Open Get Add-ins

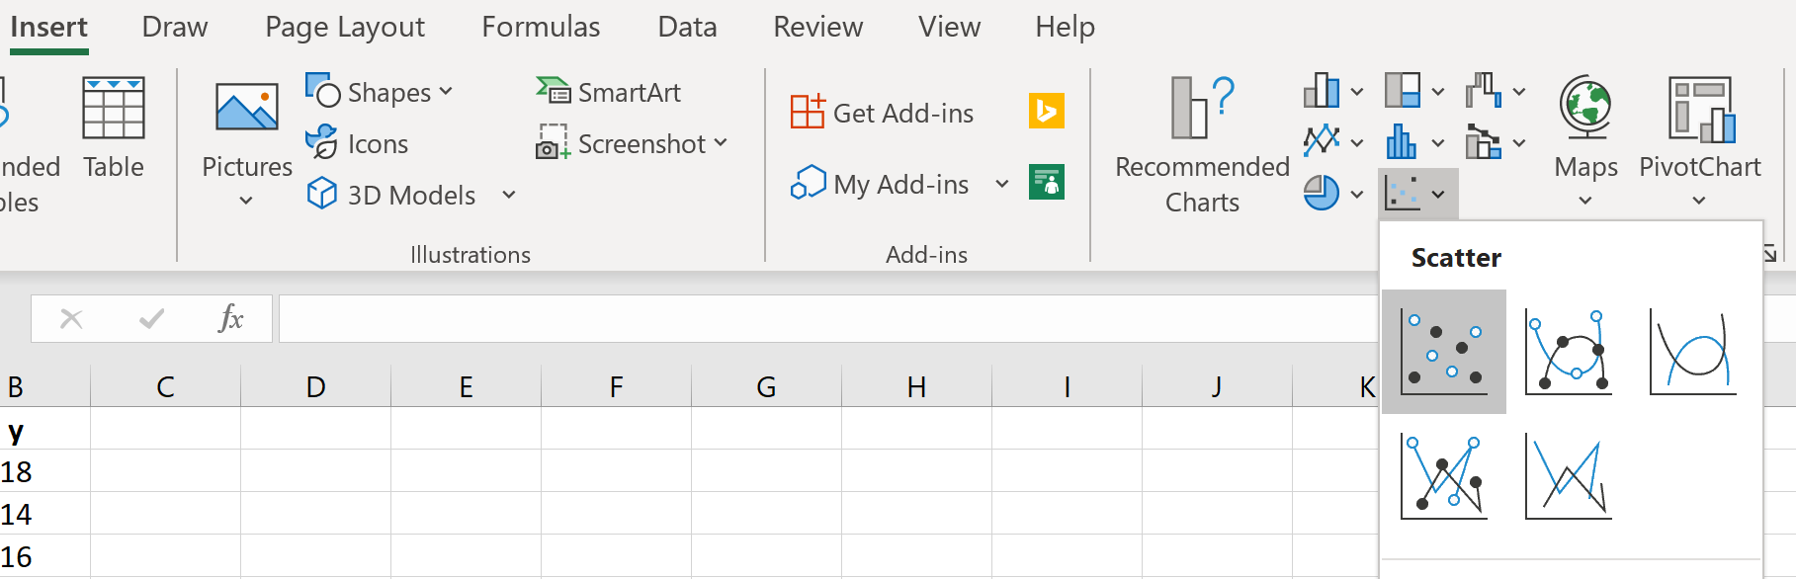[883, 113]
